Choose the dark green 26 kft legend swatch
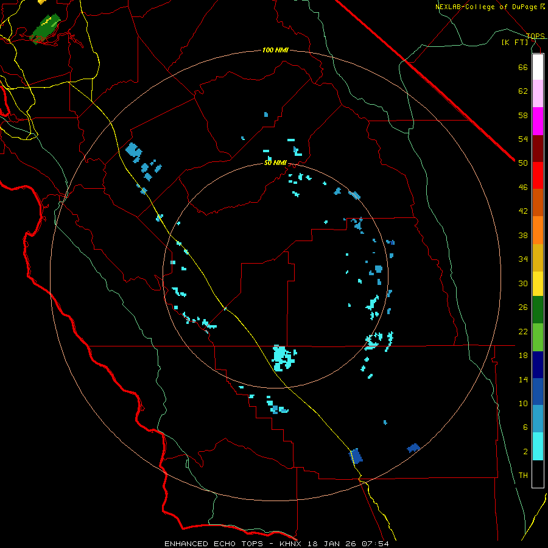 pos(538,310)
